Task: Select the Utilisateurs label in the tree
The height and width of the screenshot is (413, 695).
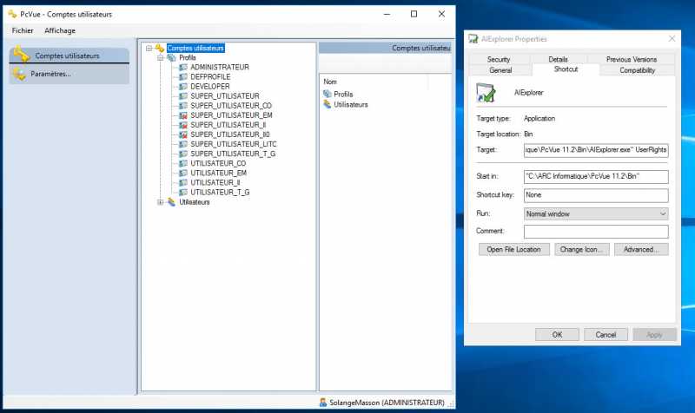Action: (x=195, y=202)
